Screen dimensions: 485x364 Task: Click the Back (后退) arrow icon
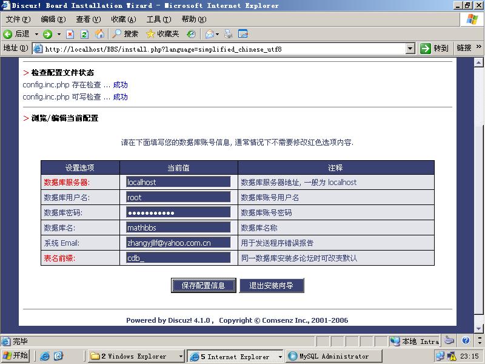[x=8, y=34]
